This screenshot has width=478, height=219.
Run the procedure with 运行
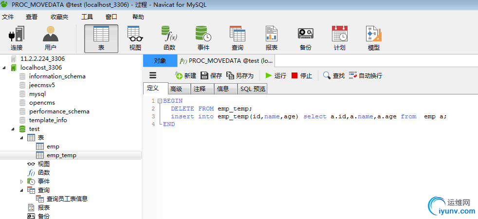click(x=276, y=75)
